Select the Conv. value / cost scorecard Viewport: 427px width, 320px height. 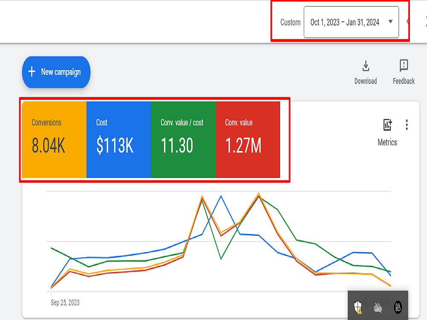(x=183, y=140)
